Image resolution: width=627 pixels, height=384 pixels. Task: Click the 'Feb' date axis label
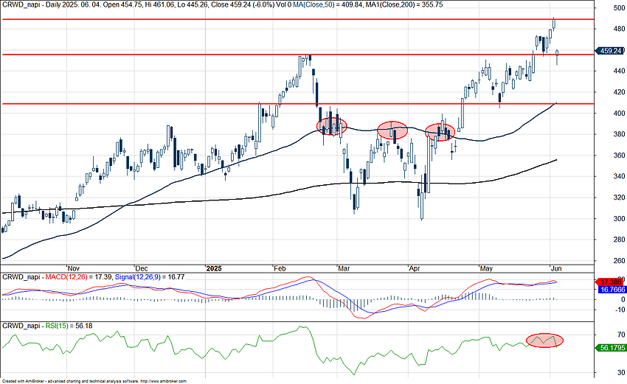[x=280, y=268]
